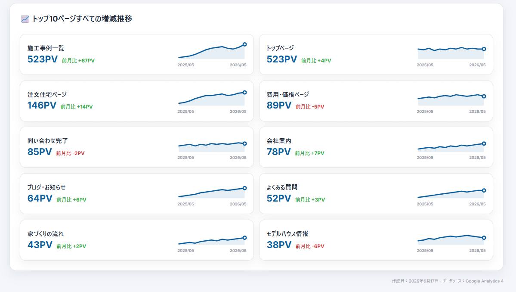Image resolution: width=516 pixels, height=292 pixels.
Task: Click the end marker on 問い合わせ完了 sparkline
Action: point(244,143)
